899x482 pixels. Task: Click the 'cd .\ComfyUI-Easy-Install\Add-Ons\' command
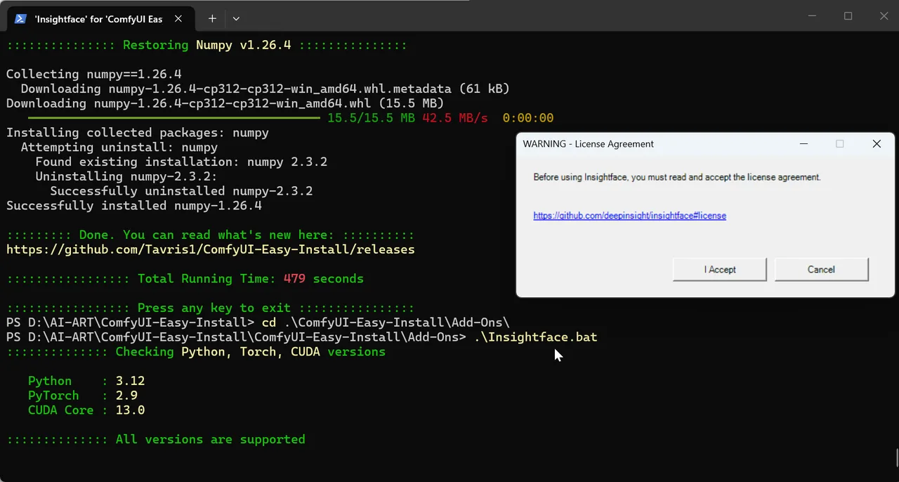pos(385,323)
